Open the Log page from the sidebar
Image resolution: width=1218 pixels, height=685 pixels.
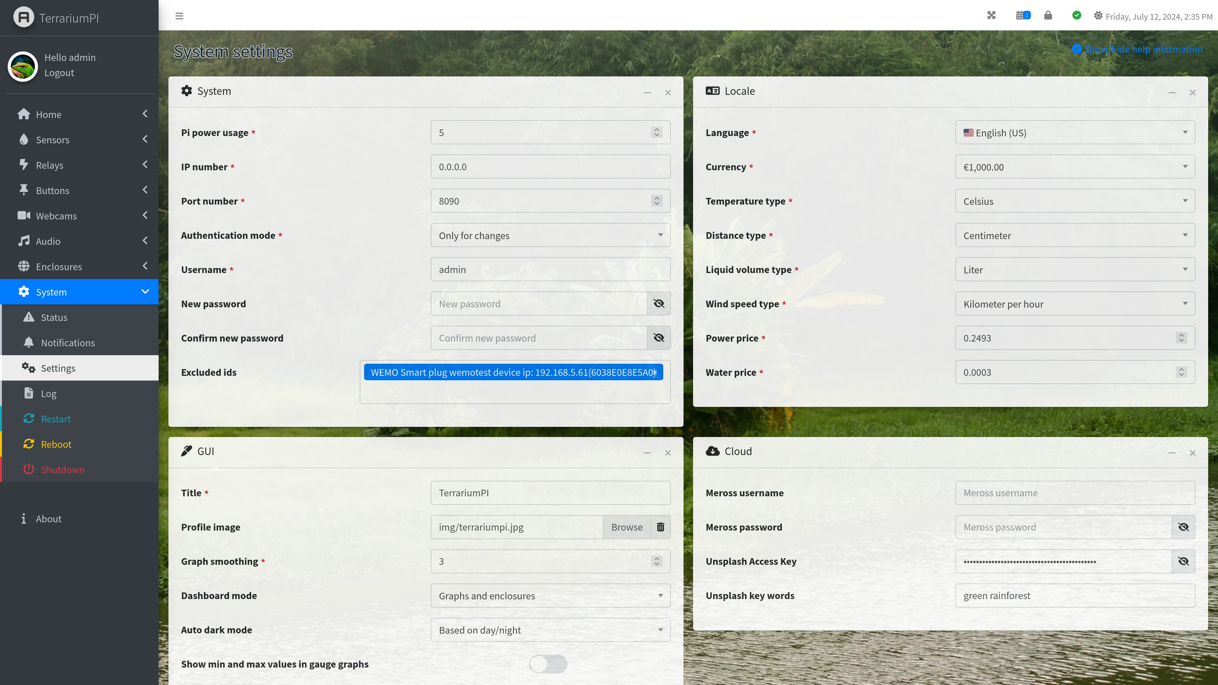tap(48, 393)
